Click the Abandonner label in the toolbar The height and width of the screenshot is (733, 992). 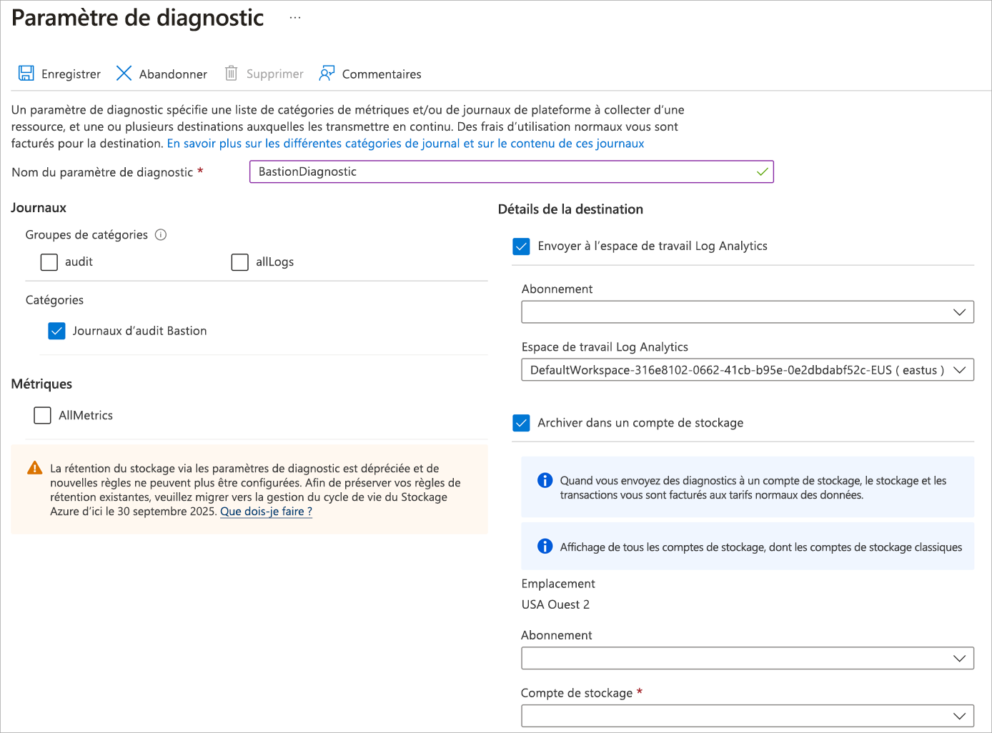(173, 74)
